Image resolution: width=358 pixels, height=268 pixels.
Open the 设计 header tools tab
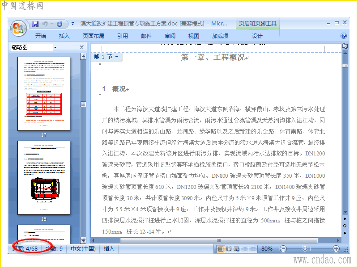pyautogui.click(x=257, y=36)
